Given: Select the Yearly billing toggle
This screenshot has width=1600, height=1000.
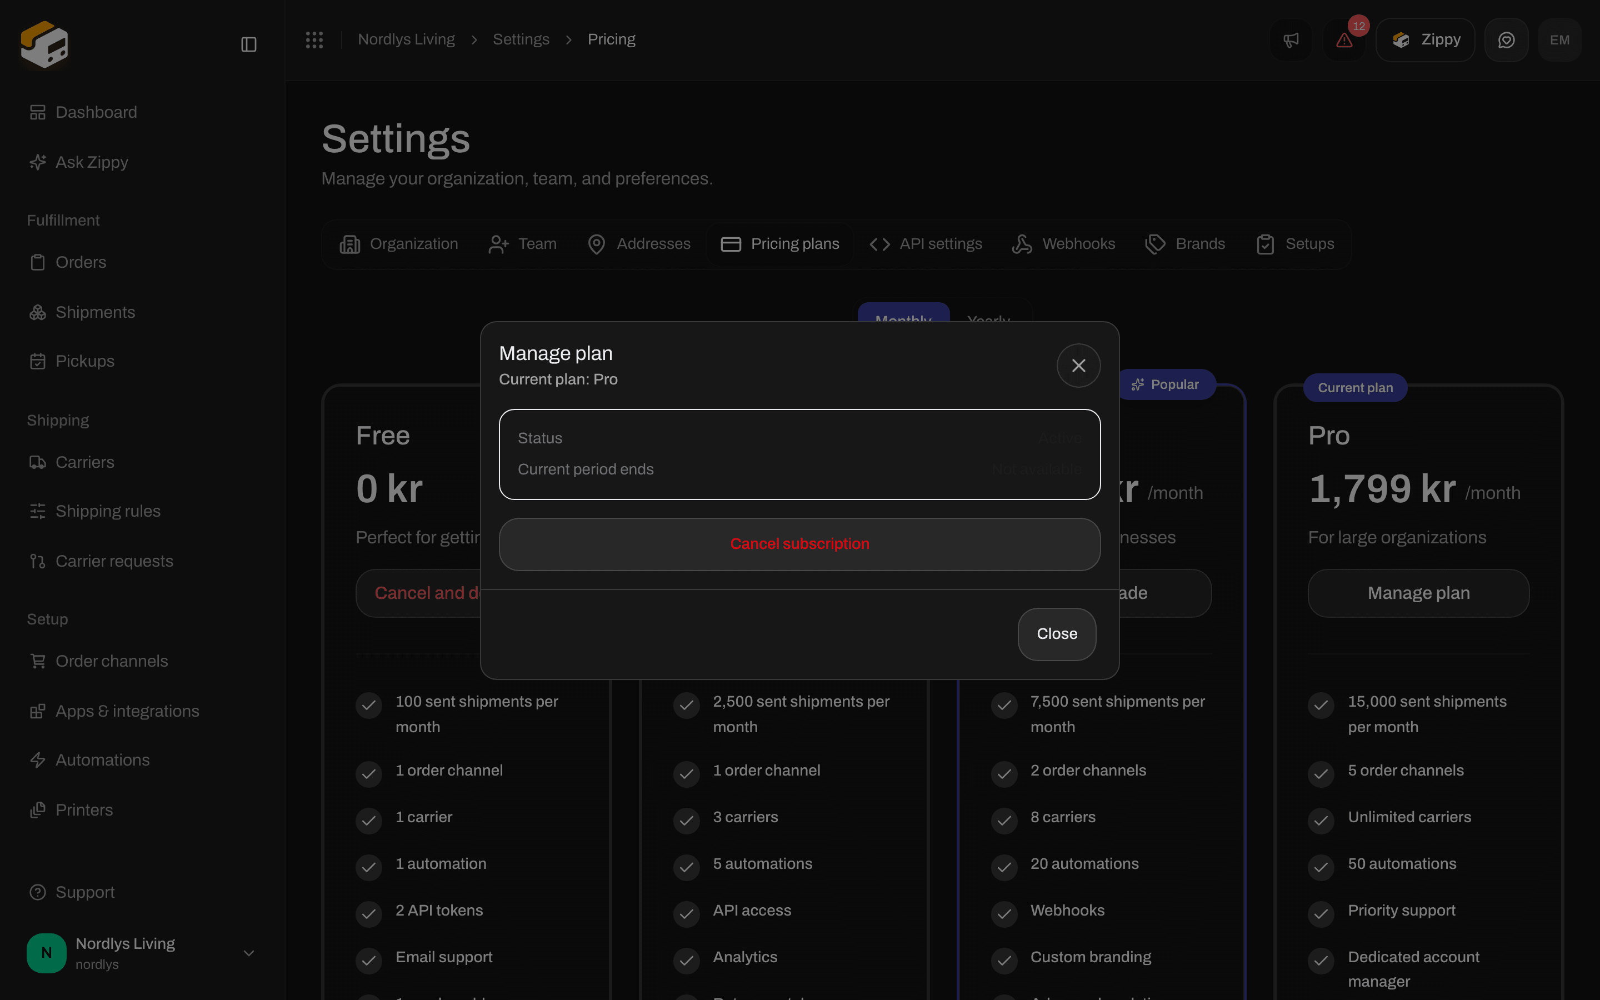Looking at the screenshot, I should (x=988, y=313).
